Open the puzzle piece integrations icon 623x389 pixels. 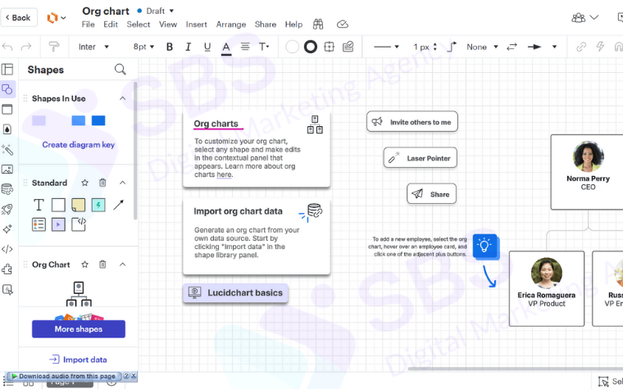7,269
